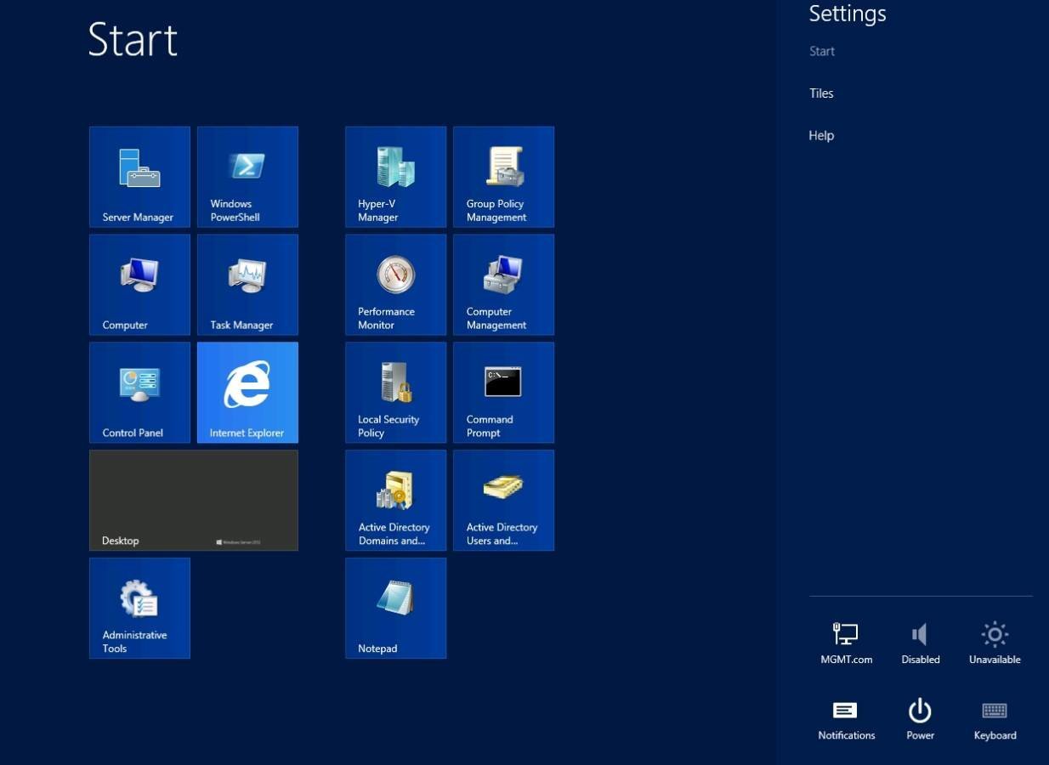Screen dimensions: 1049x765
Task: Open Local Security Policy tile
Action: tap(395, 393)
